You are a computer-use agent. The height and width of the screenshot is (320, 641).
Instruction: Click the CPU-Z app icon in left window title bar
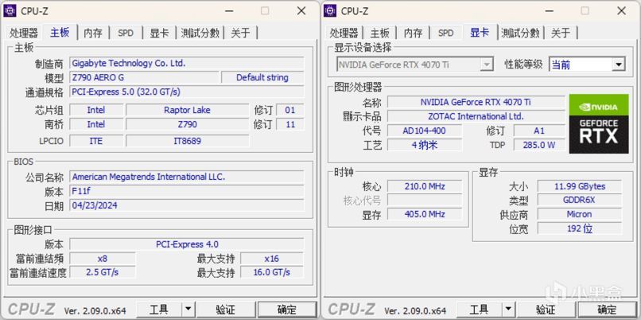point(10,10)
